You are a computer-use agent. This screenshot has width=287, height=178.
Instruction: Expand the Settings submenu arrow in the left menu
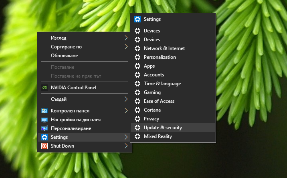[126, 137]
